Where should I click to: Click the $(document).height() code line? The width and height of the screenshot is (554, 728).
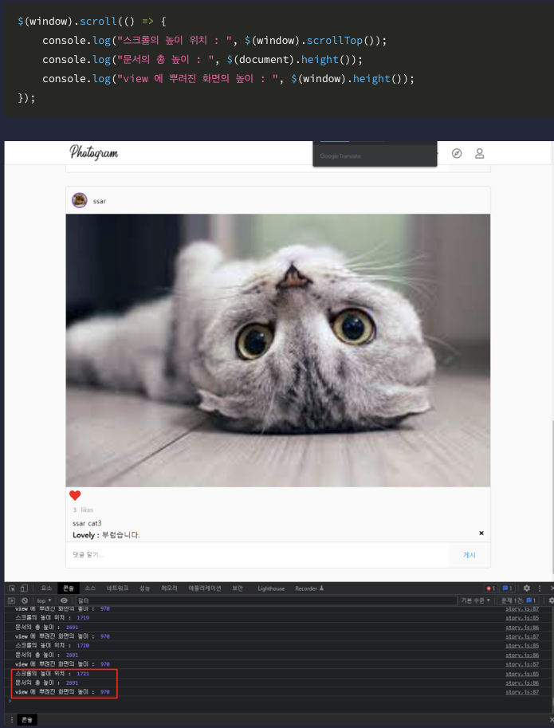pos(202,60)
